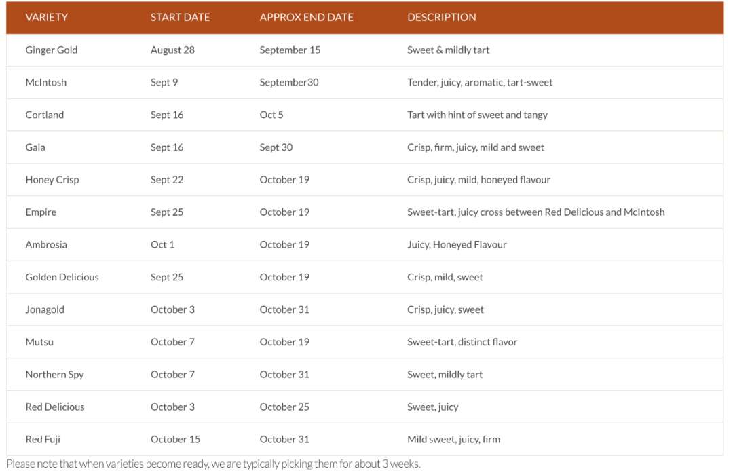Click the August 28 start date

[x=172, y=50]
